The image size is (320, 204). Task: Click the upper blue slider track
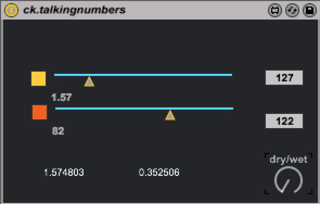pyautogui.click(x=143, y=75)
